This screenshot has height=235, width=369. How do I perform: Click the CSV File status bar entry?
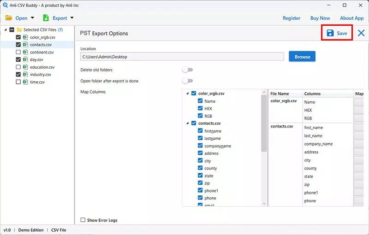(59, 230)
